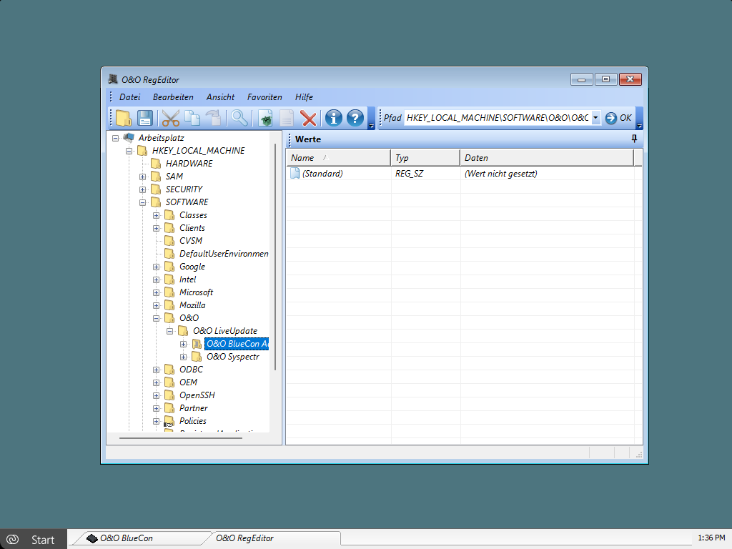Pin the Werte panel with pushpin

click(634, 139)
